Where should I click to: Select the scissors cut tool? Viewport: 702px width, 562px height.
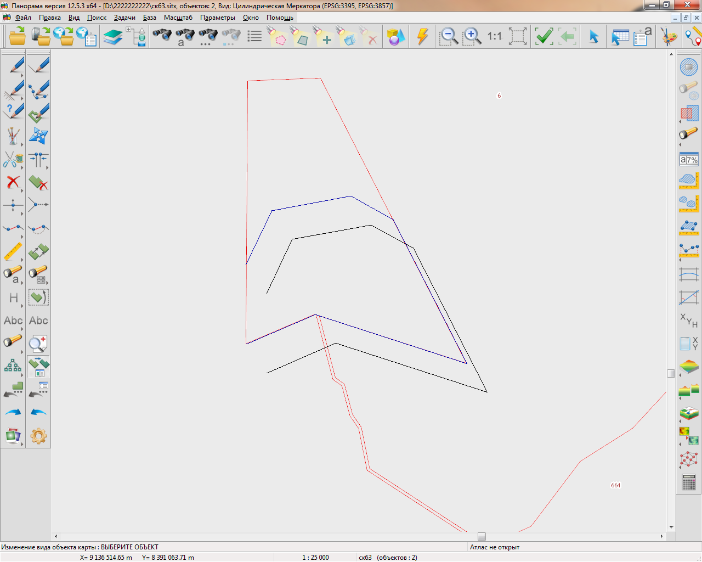[x=13, y=160]
